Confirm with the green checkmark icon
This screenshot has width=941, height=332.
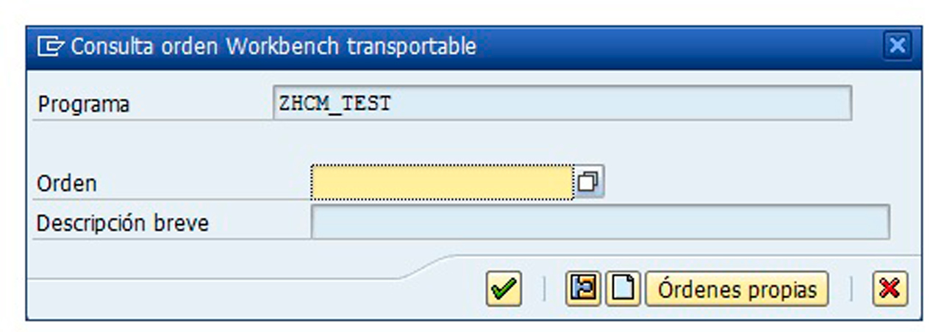504,289
